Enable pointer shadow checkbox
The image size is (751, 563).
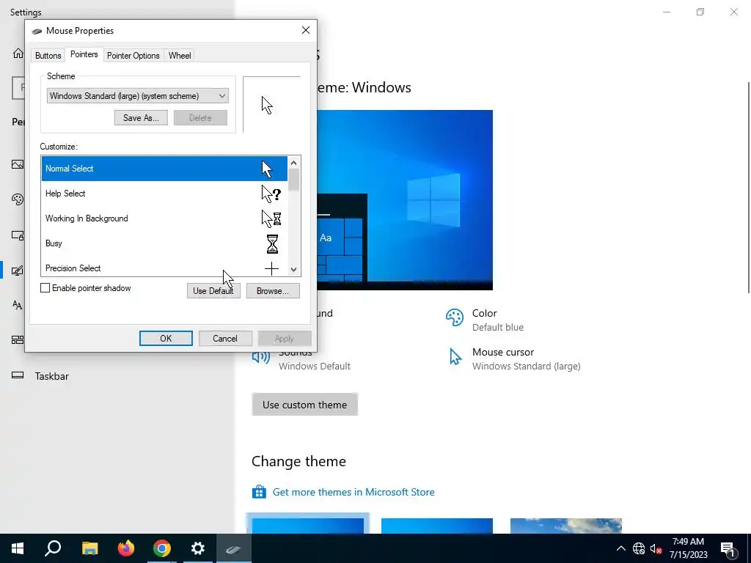pyautogui.click(x=45, y=287)
